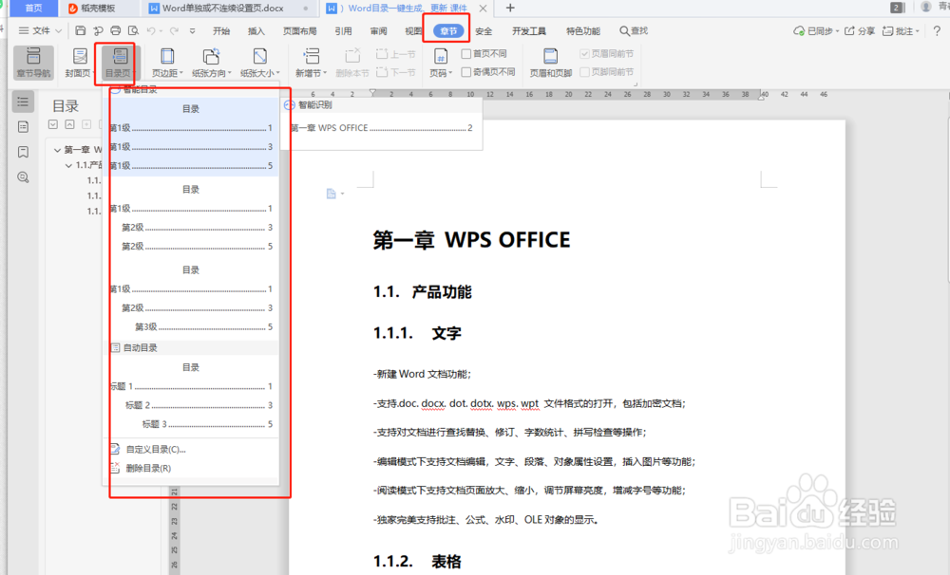The image size is (950, 575).
Task: Switch to the 页面布局 ribbon tab
Action: pyautogui.click(x=300, y=31)
